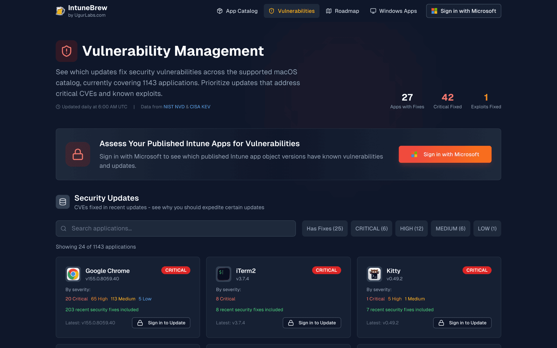Click 'Latest: v3.7.4' on iTerm2 card
This screenshot has width=557, height=348.
[x=230, y=323]
